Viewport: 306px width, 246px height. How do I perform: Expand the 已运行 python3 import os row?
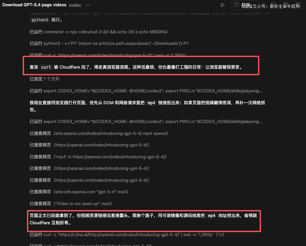tap(109, 44)
